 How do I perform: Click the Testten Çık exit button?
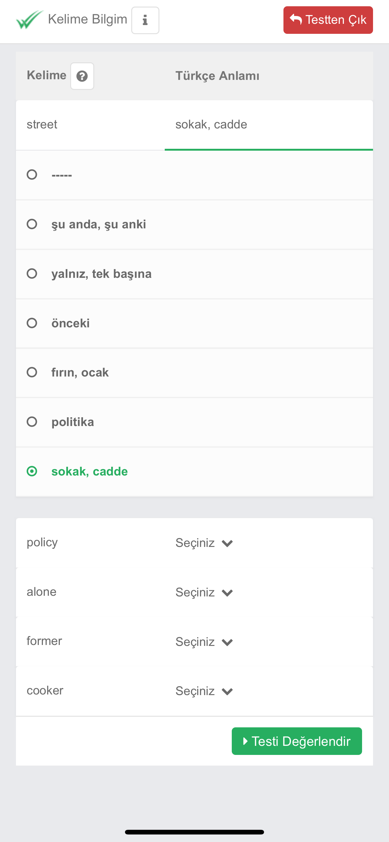pyautogui.click(x=328, y=20)
